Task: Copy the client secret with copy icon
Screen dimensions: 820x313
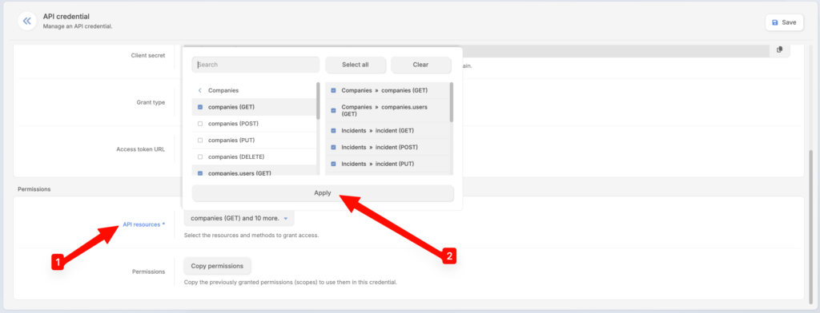Action: (779, 50)
